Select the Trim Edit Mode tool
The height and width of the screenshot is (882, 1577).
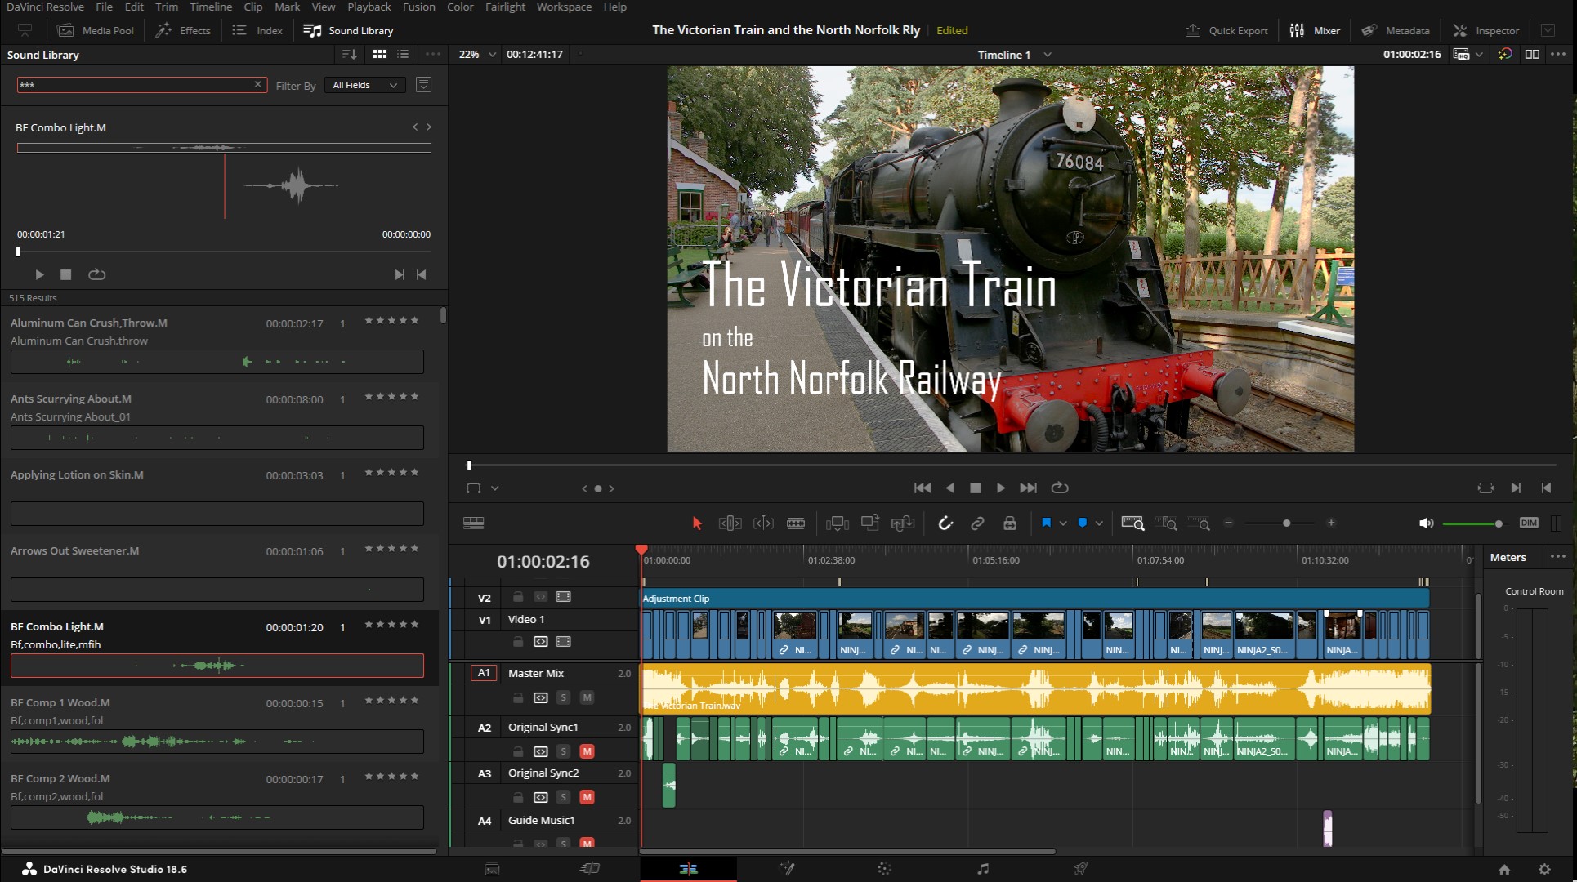tap(730, 523)
